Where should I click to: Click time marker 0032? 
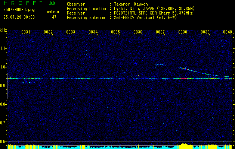pyautogui.click(x=48, y=32)
